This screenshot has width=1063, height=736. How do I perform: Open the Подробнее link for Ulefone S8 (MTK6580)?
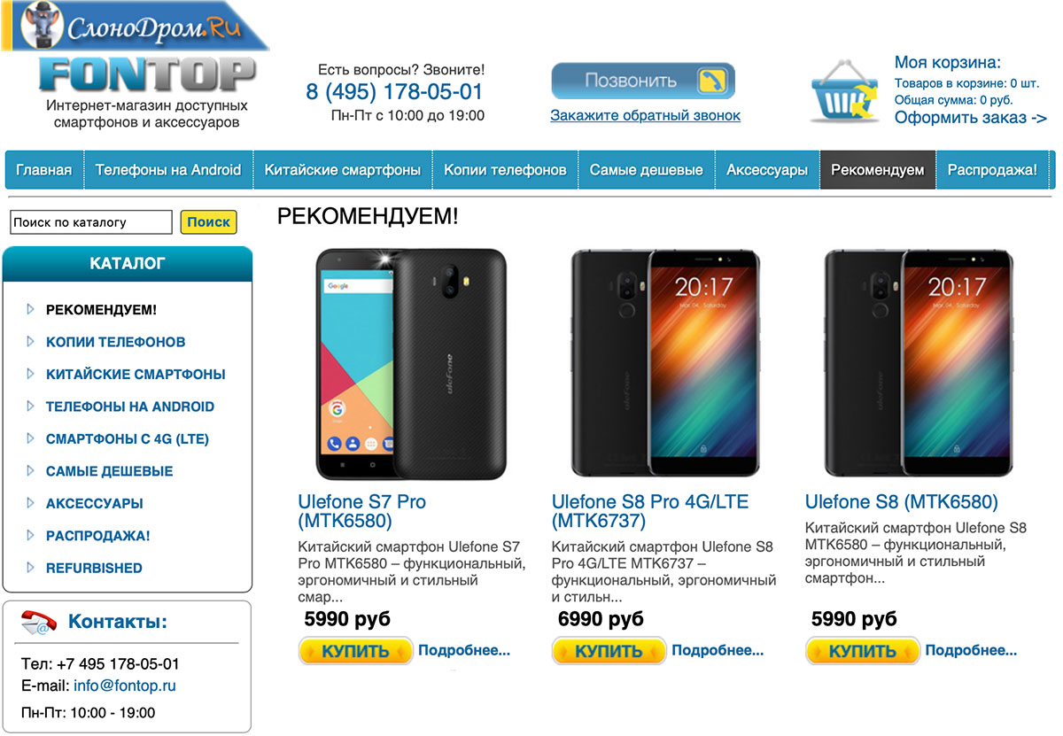[971, 650]
